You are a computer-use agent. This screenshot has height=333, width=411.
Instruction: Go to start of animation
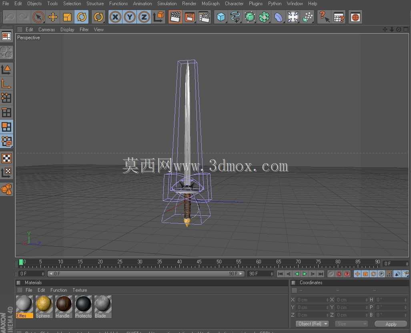(281, 274)
